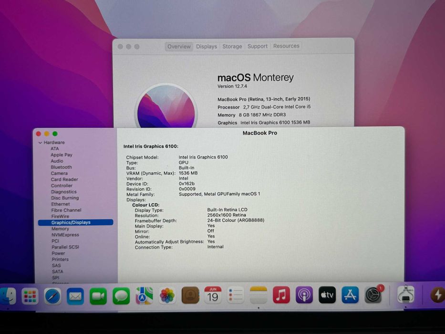Open the Messages app
Screen dimensions: 445x334
click(x=121, y=296)
